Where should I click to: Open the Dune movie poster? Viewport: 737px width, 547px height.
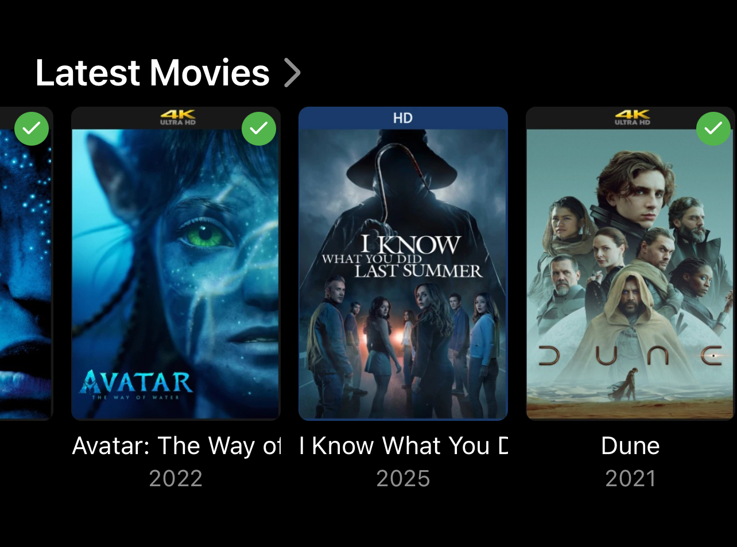click(x=630, y=263)
